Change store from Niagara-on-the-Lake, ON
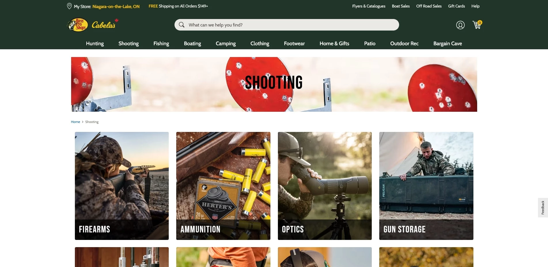Screen dimensions: 548x267 click(116, 6)
